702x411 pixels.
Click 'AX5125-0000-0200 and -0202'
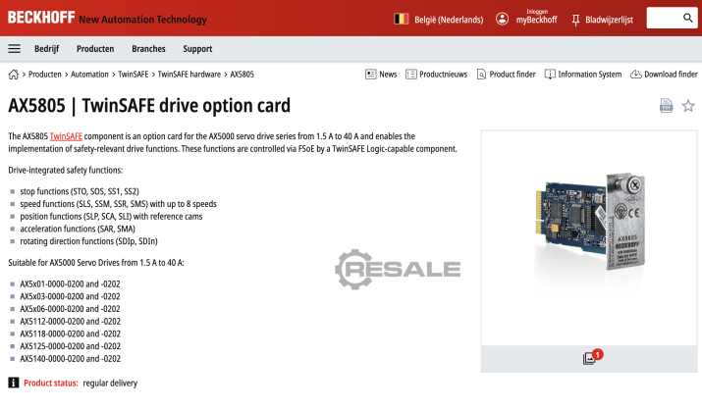tap(70, 346)
